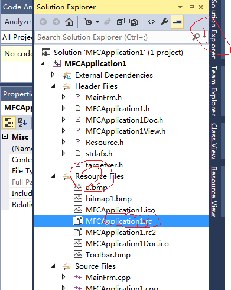Select the Resource.h file
This screenshot has height=290, width=231.
[x=105, y=143]
